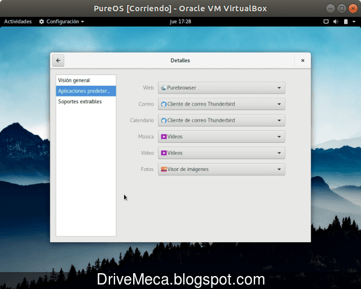Click the Purebrowser globe icon
Image resolution: width=361 pixels, height=289 pixels.
click(164, 88)
